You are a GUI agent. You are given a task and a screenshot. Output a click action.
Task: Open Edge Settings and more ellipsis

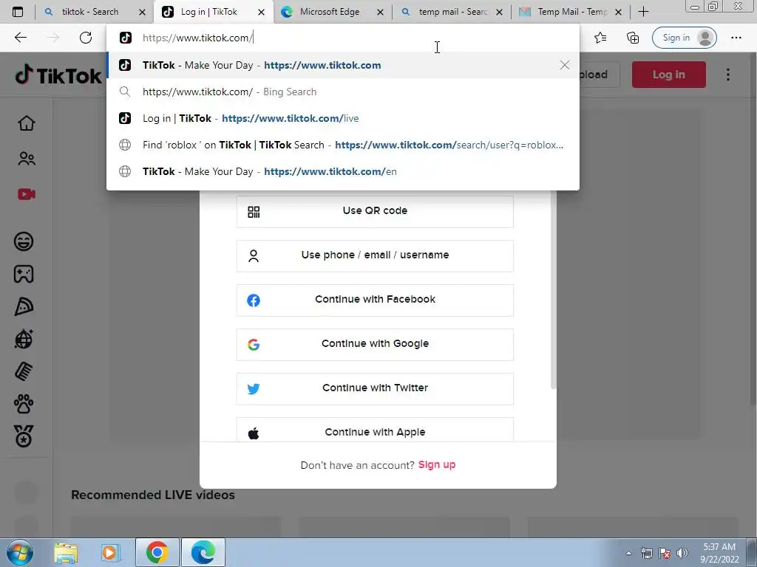click(x=736, y=38)
